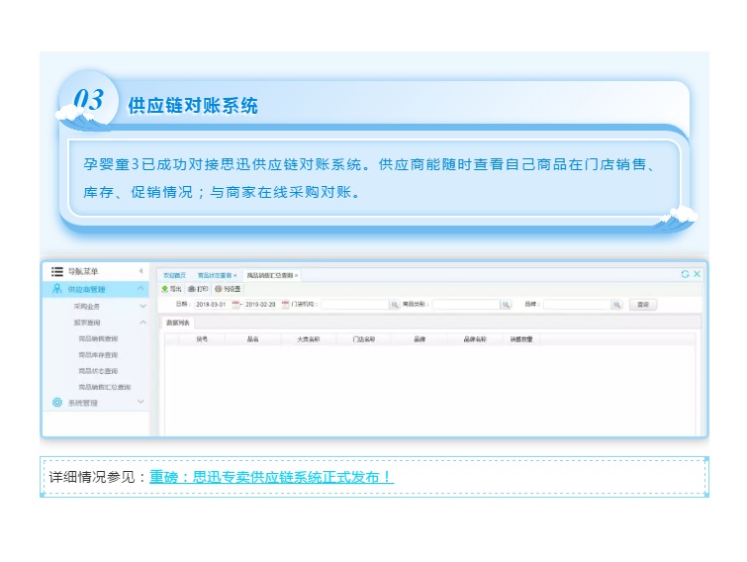
Task: Collapse the navigation menu sidebar arrow
Action: 140,271
